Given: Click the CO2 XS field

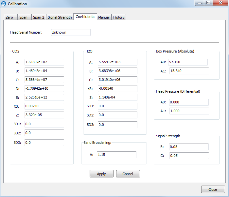Looking at the screenshot, I should (x=44, y=106).
